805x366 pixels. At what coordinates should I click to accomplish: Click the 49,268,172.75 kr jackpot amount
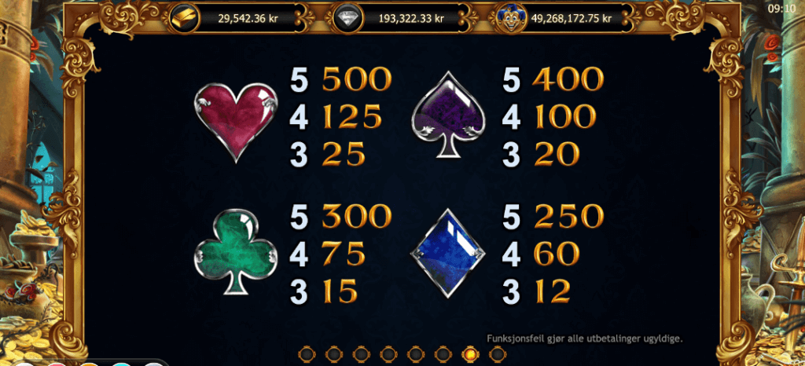572,18
